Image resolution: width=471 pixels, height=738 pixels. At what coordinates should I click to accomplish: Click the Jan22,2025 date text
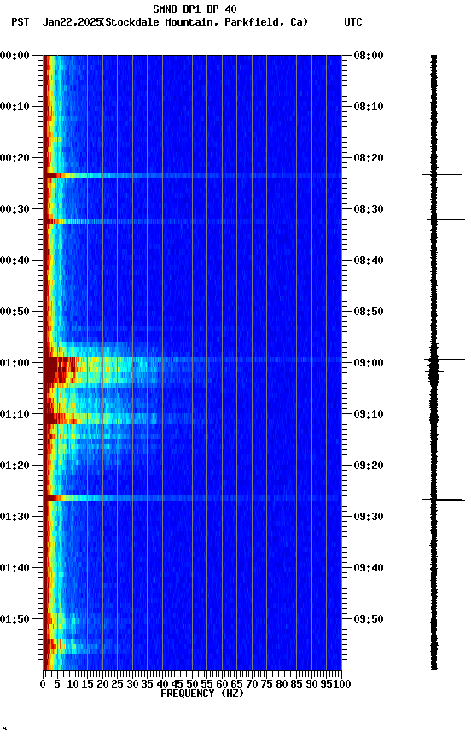pyautogui.click(x=72, y=22)
